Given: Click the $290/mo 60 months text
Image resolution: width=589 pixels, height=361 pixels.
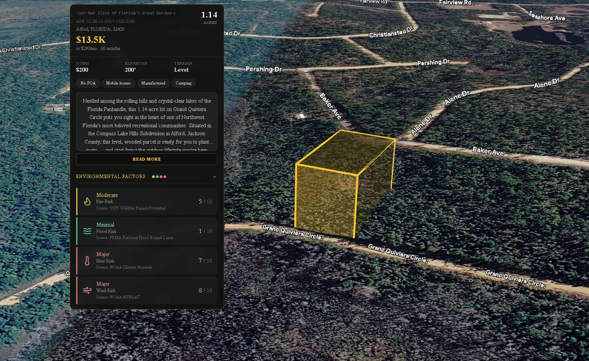Looking at the screenshot, I should tap(98, 48).
